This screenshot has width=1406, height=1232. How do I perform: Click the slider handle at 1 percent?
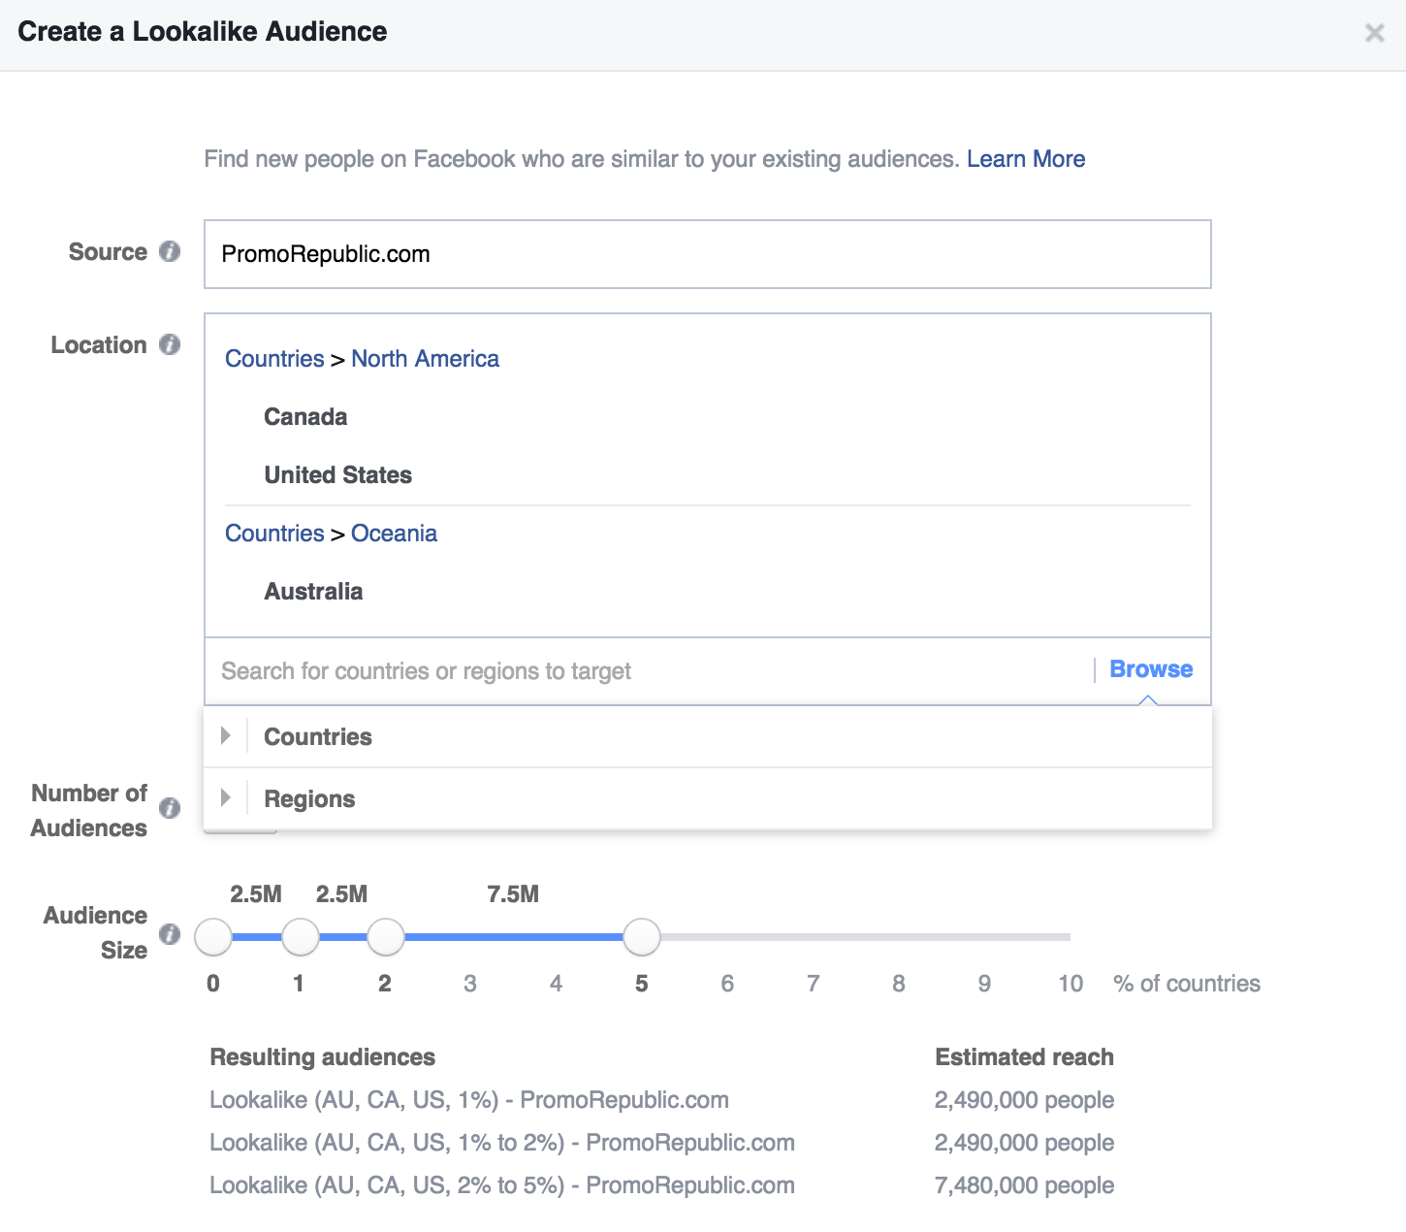300,937
